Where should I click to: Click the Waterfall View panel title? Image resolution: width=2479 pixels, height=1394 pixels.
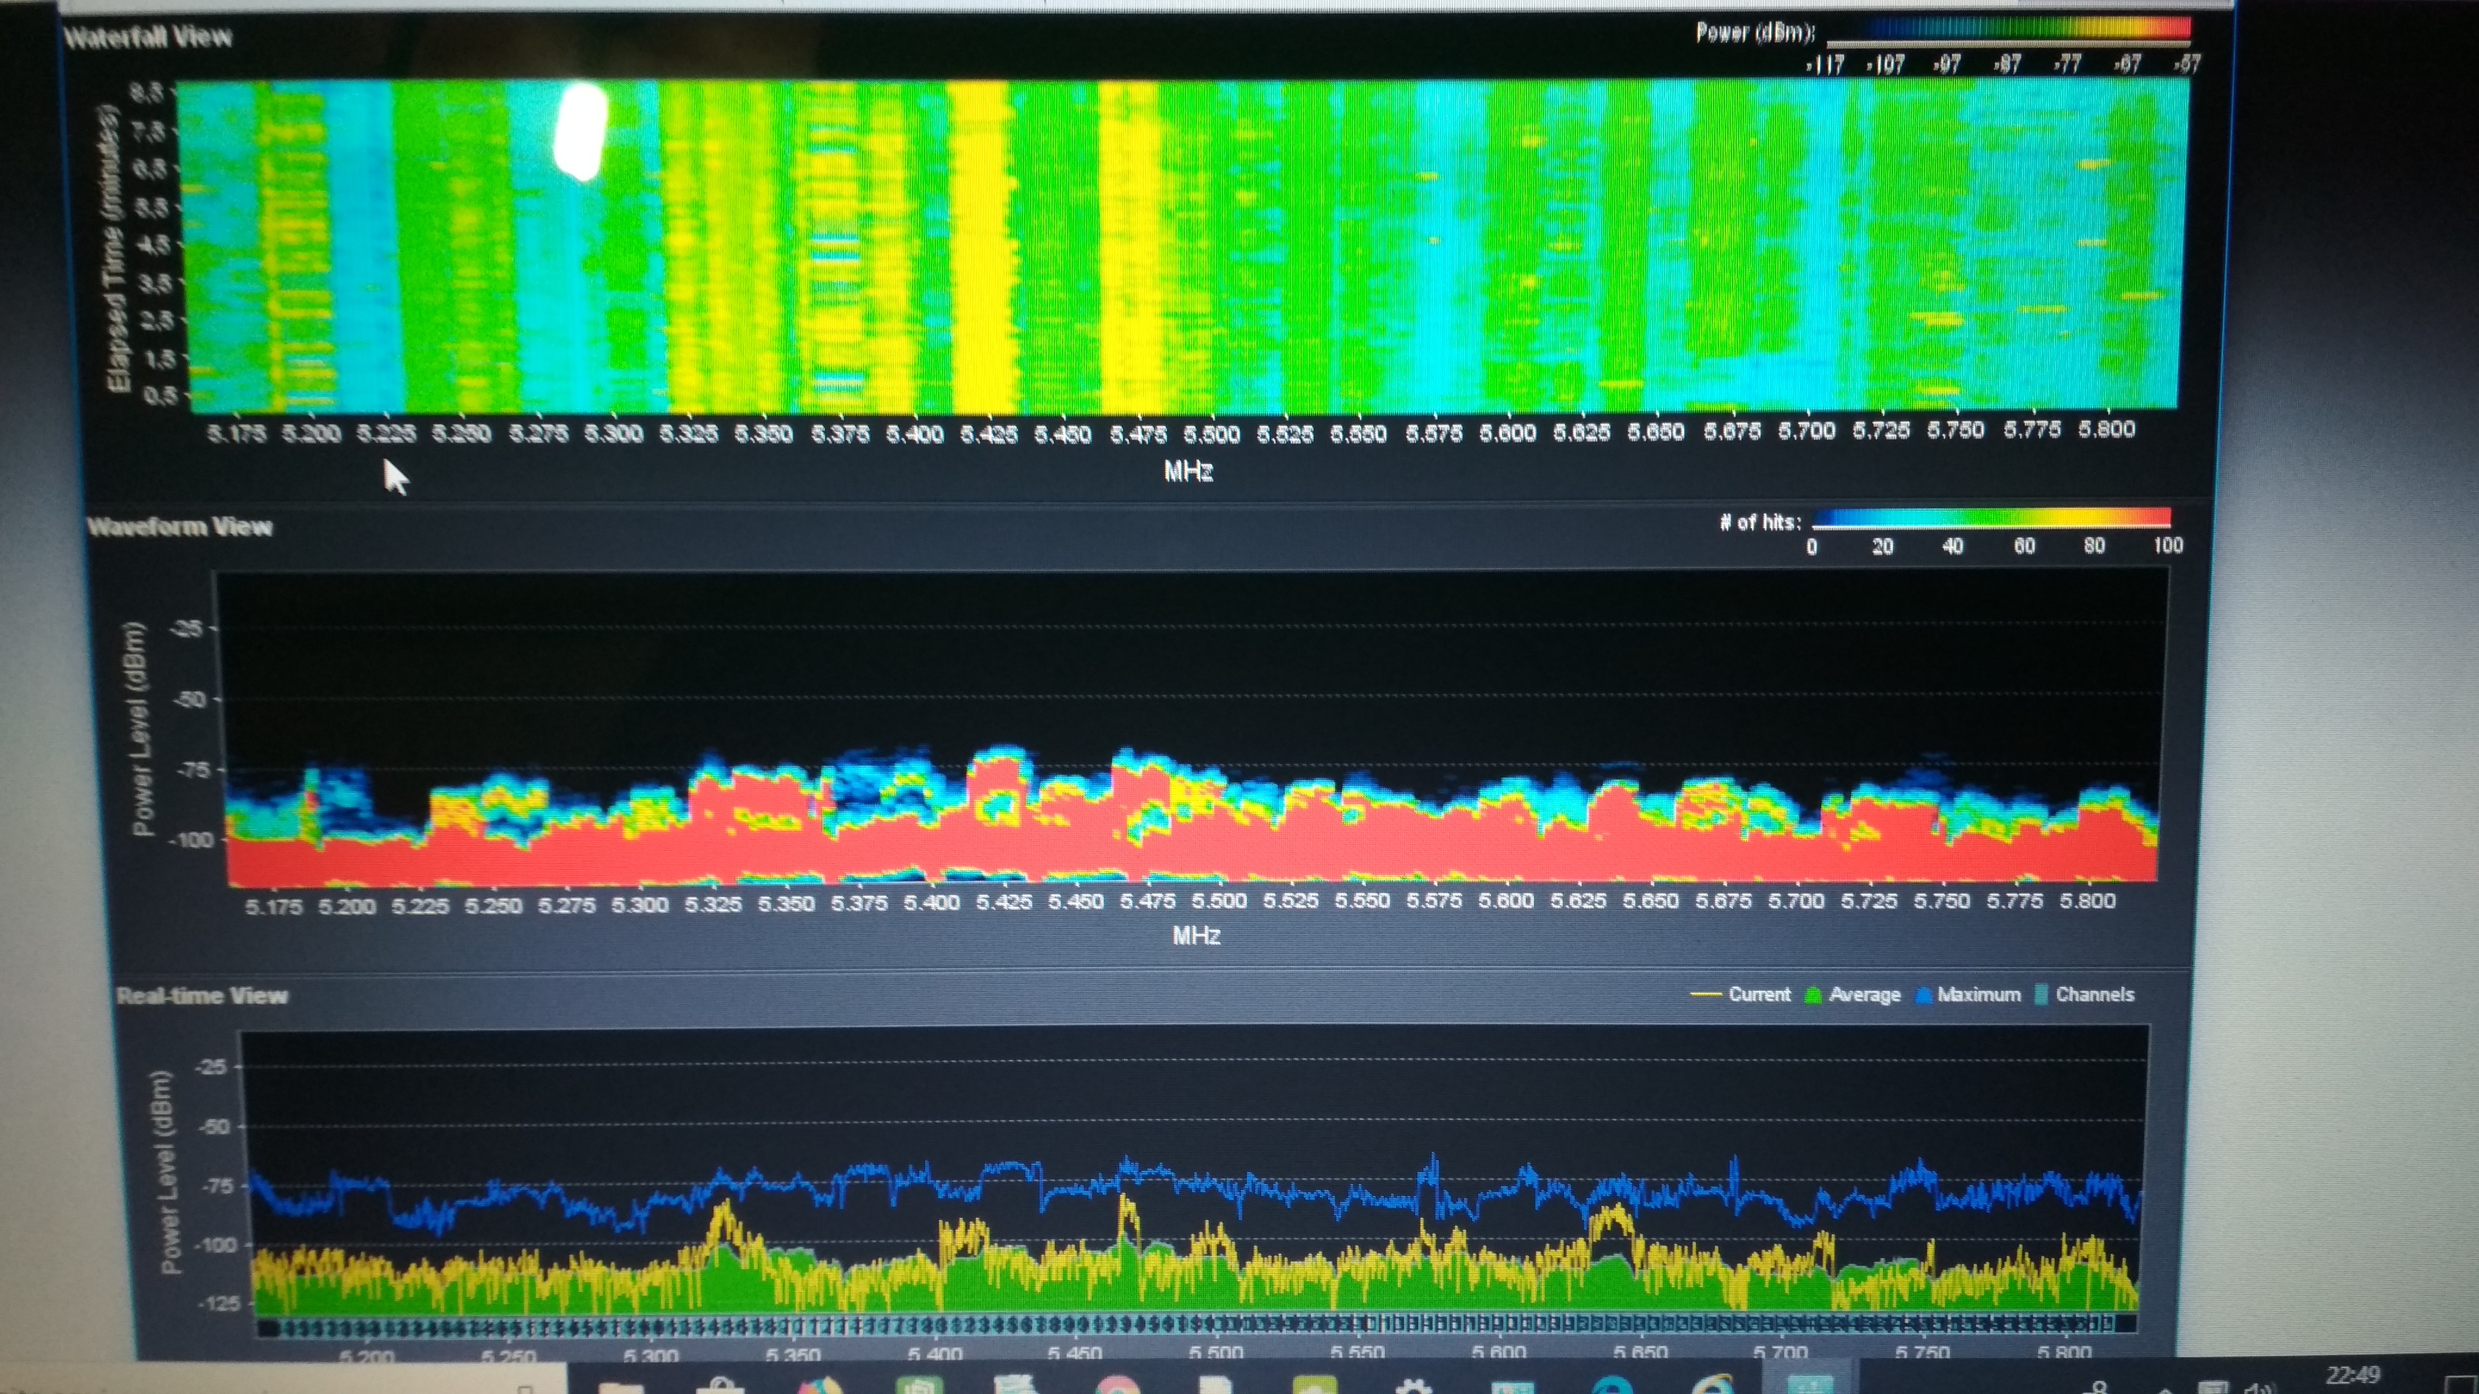pyautogui.click(x=148, y=37)
